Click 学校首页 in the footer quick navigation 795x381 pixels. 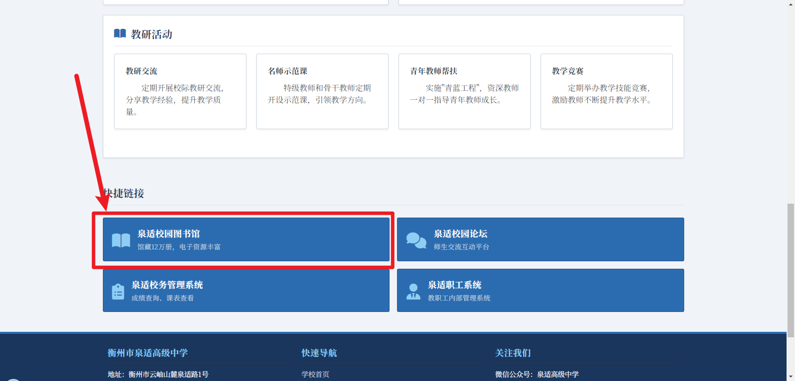coord(315,374)
